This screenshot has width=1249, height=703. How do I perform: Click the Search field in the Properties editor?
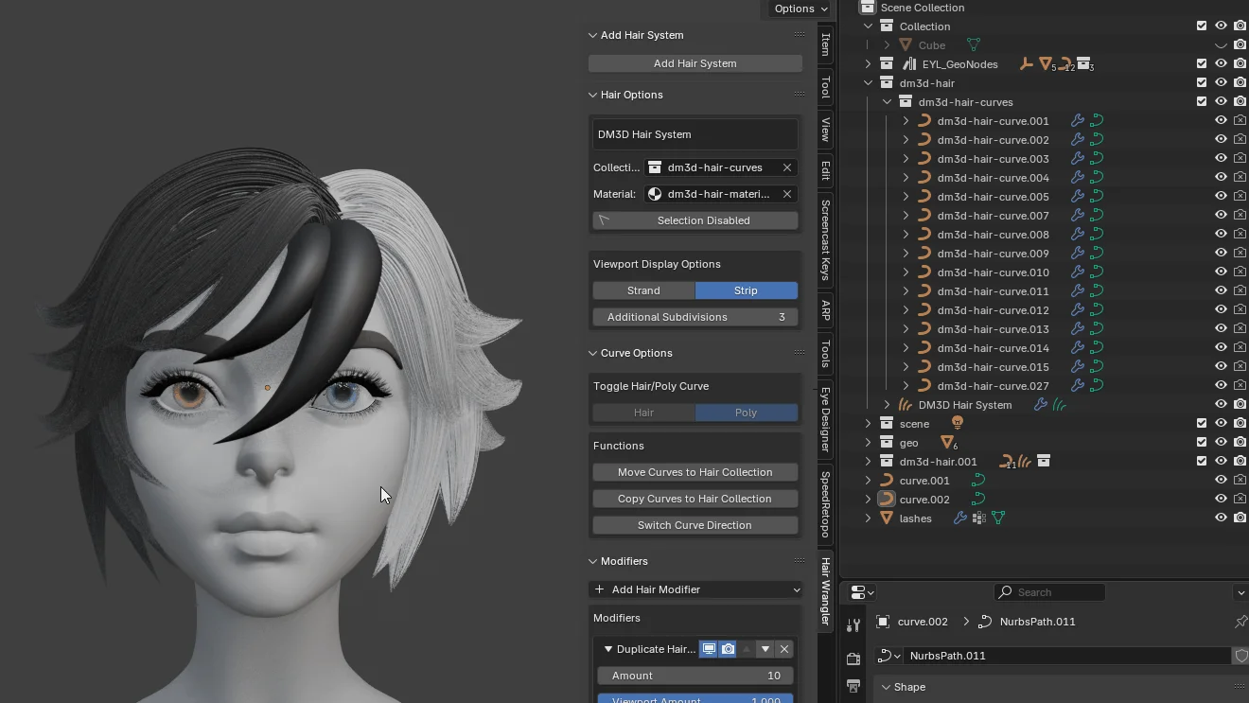tap(1049, 591)
